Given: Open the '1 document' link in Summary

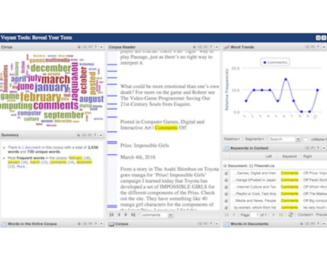Looking at the screenshot, I should (32, 147).
